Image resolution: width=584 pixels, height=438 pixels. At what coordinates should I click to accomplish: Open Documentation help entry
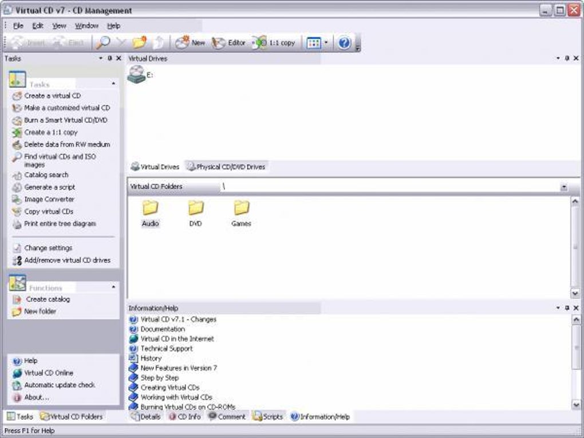(163, 329)
